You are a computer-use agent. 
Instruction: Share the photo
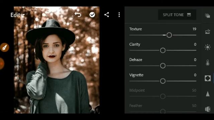click(107, 15)
